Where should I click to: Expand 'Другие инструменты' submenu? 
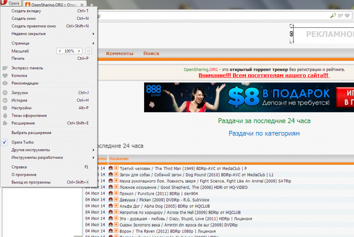click(49, 150)
